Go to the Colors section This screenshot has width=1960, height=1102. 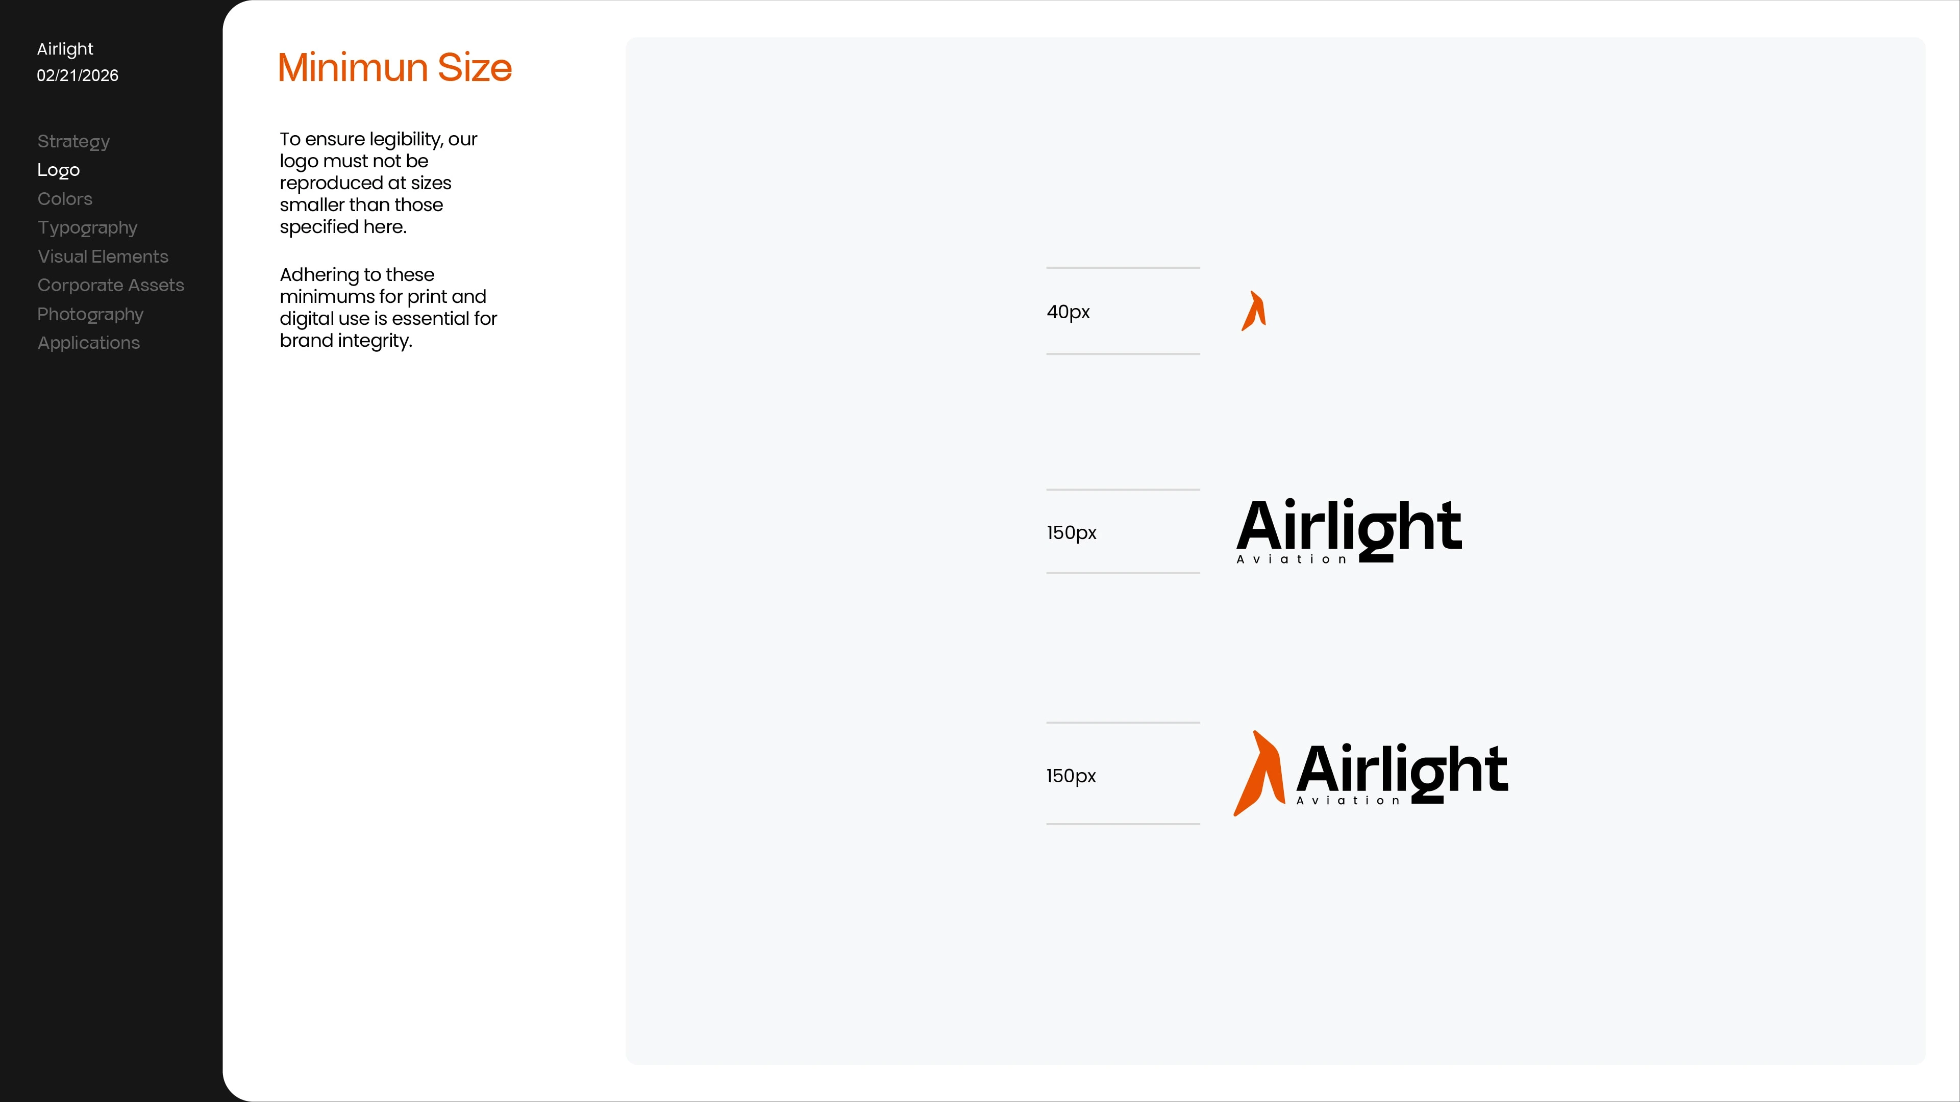(65, 199)
